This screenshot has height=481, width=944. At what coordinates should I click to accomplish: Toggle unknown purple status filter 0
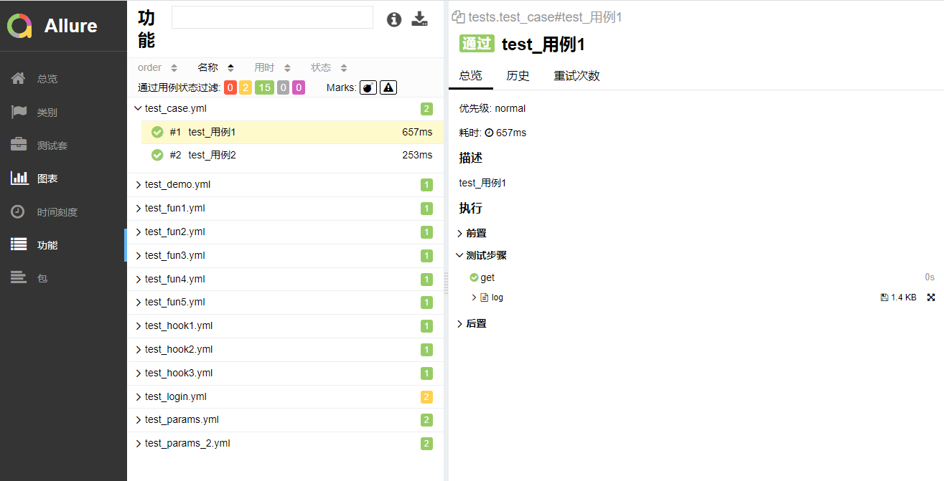[299, 87]
